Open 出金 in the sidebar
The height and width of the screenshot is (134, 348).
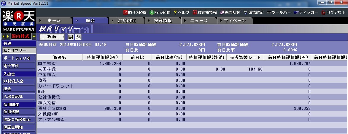[x=19, y=89]
